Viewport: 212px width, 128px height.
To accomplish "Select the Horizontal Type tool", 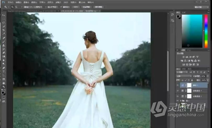I will 4,71.
